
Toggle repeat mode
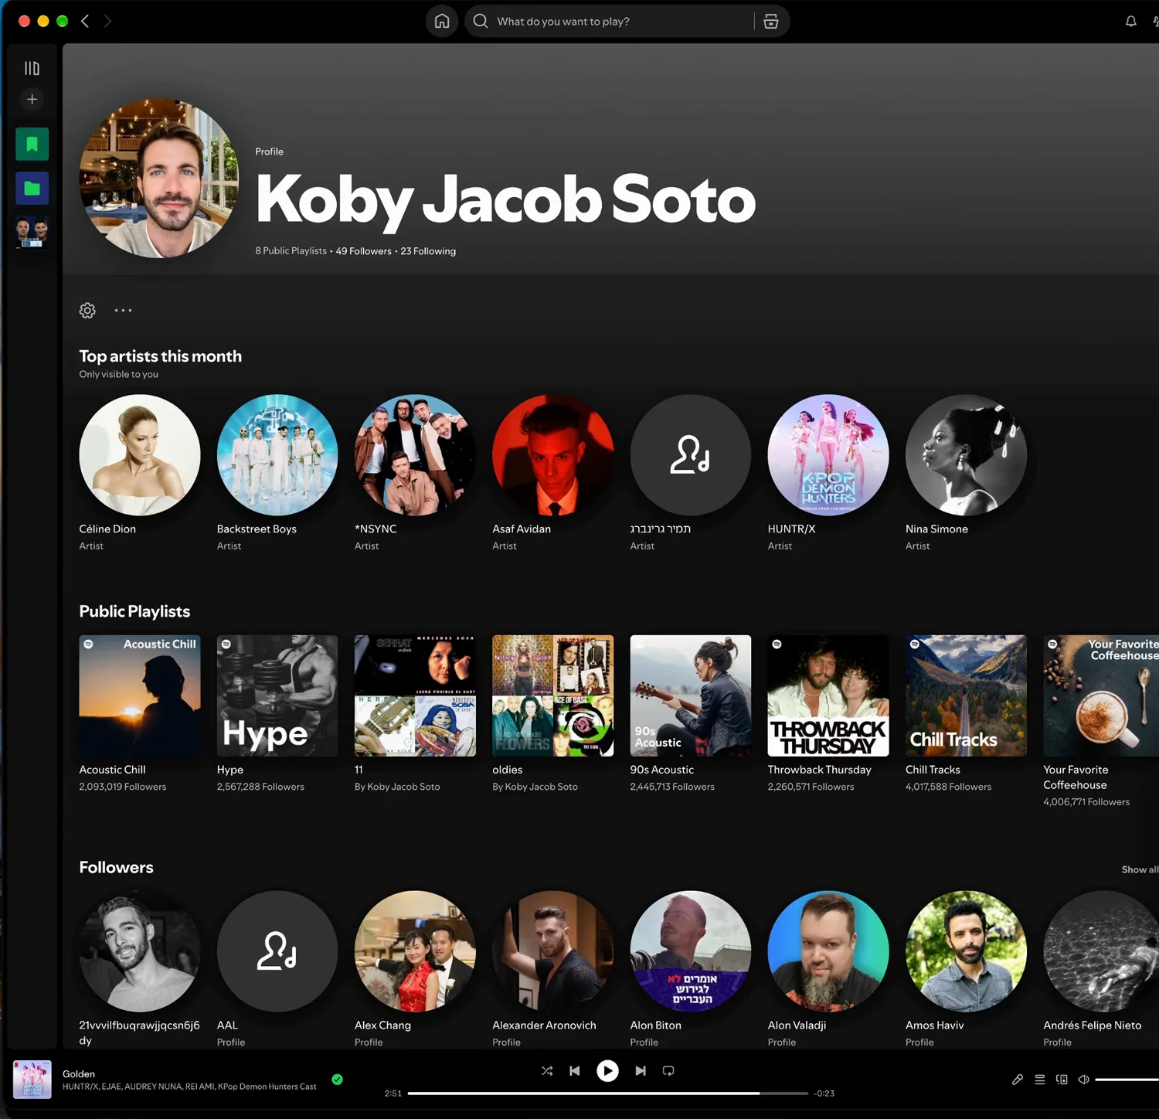pyautogui.click(x=668, y=1070)
